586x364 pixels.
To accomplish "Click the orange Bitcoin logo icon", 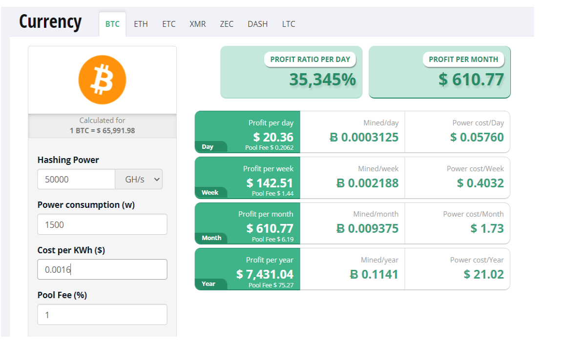I will point(102,80).
